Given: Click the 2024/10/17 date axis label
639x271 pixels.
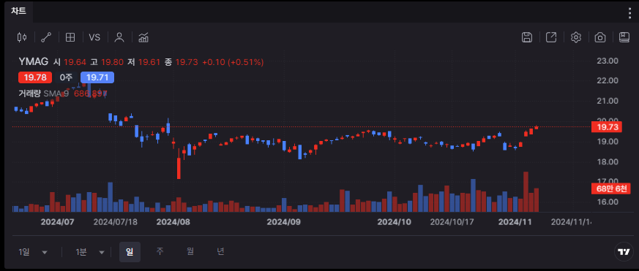Looking at the screenshot, I should pos(452,222).
